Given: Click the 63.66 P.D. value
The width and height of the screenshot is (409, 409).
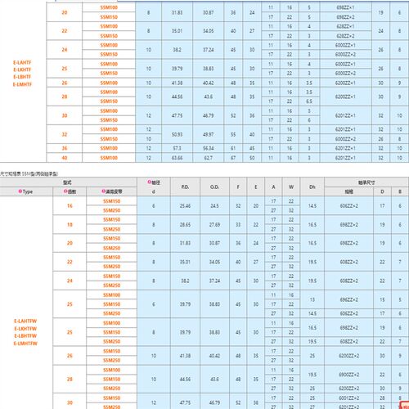Looking at the screenshot, I should pyautogui.click(x=178, y=158).
